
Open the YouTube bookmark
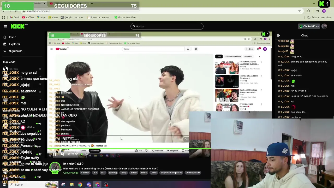[28, 17]
